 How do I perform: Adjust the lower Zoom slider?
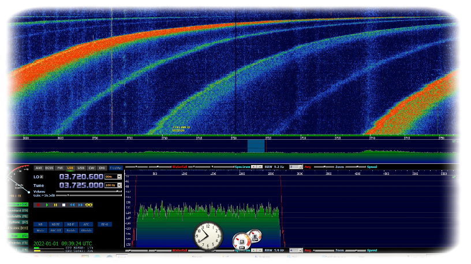tap(324, 250)
